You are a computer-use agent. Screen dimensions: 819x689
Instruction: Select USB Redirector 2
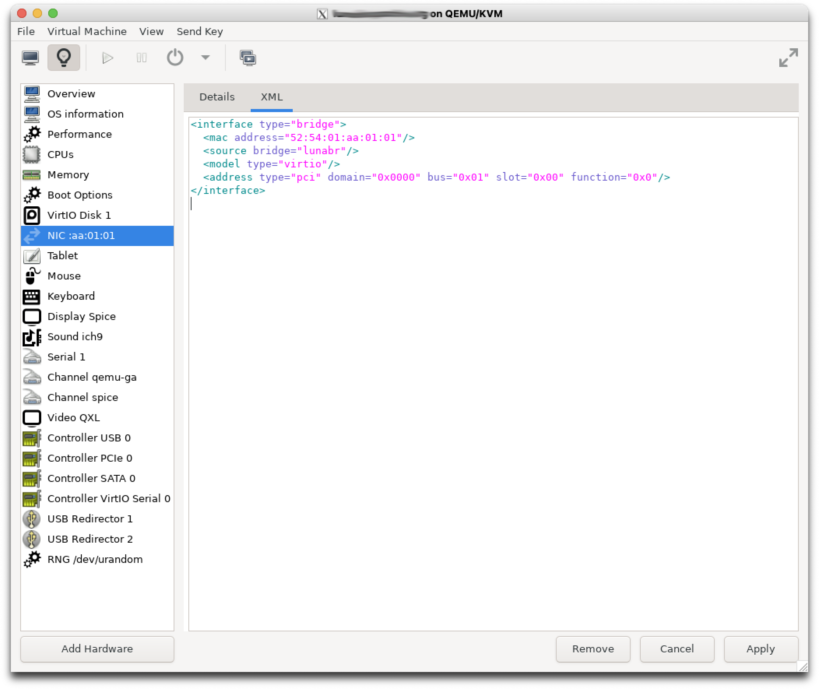click(98, 540)
